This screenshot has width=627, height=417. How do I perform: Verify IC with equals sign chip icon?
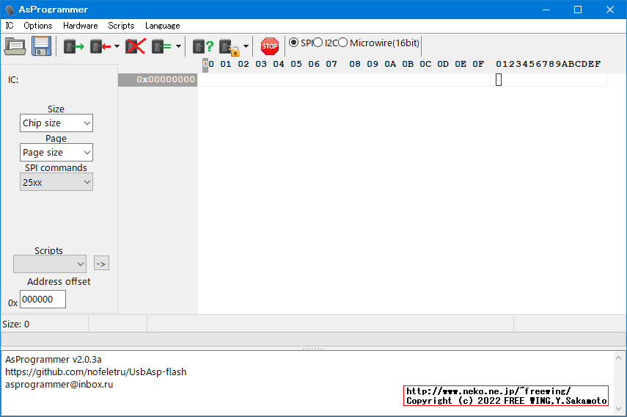[x=161, y=46]
